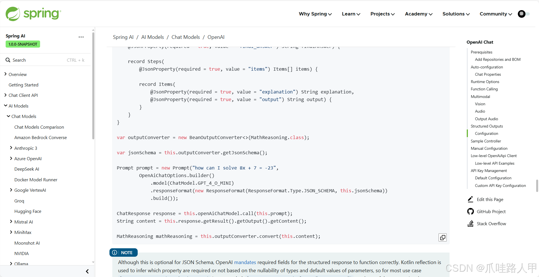Open the GitHub Project via its icon
This screenshot has height=277, width=539.
[x=470, y=211]
